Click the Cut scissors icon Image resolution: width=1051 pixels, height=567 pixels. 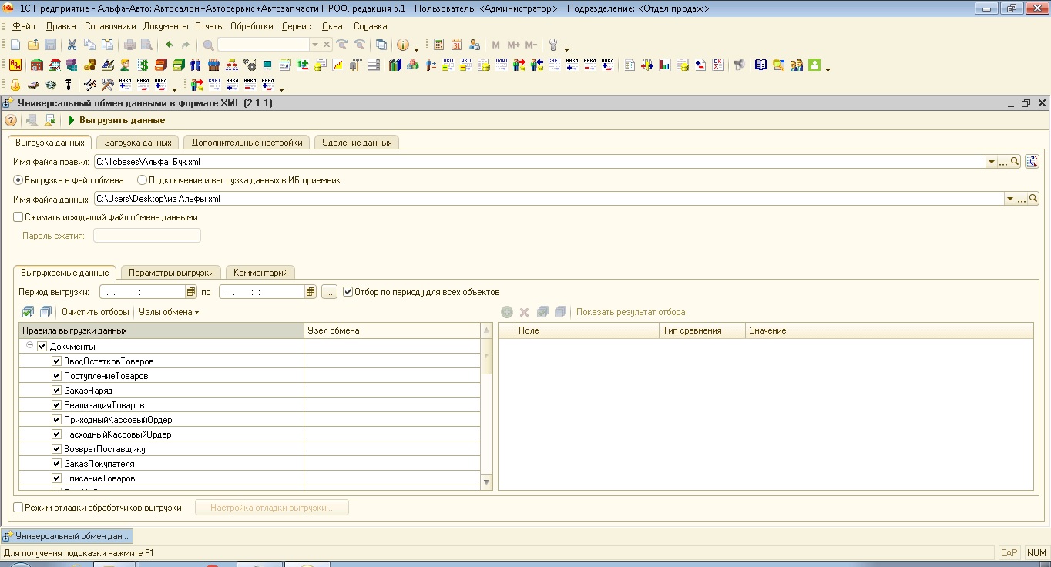72,45
